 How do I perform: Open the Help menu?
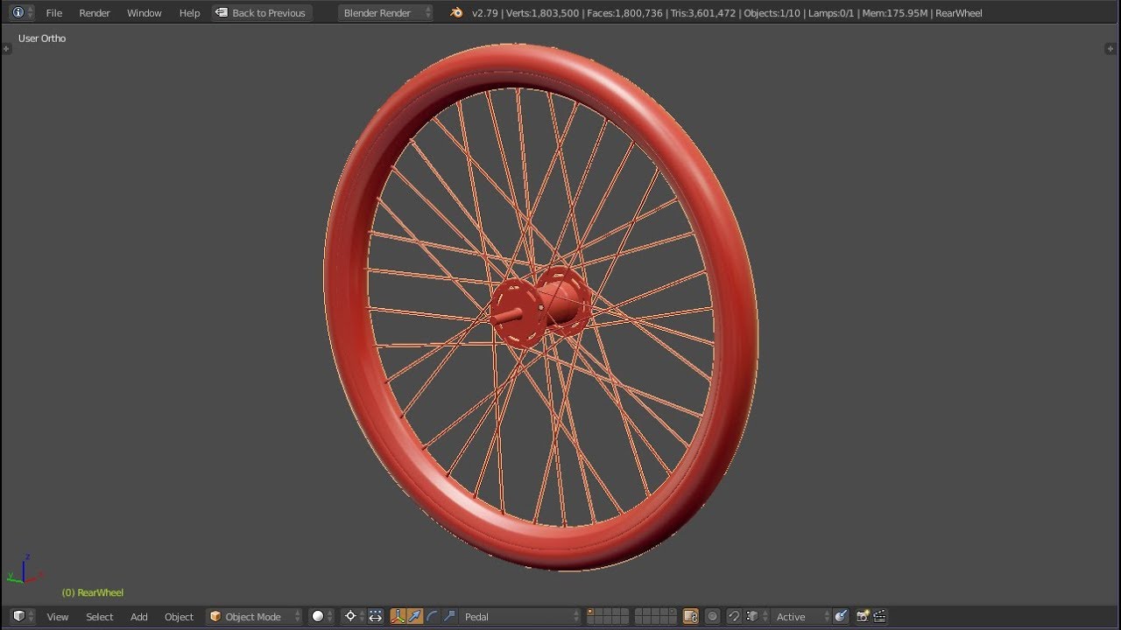pos(189,13)
